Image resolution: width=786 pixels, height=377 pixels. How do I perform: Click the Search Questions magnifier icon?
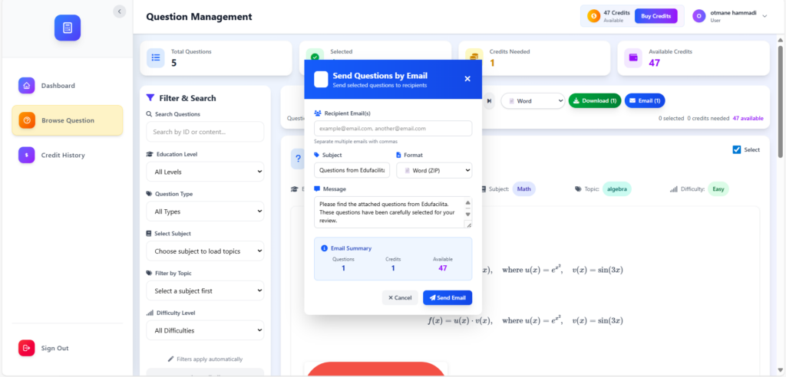[149, 114]
